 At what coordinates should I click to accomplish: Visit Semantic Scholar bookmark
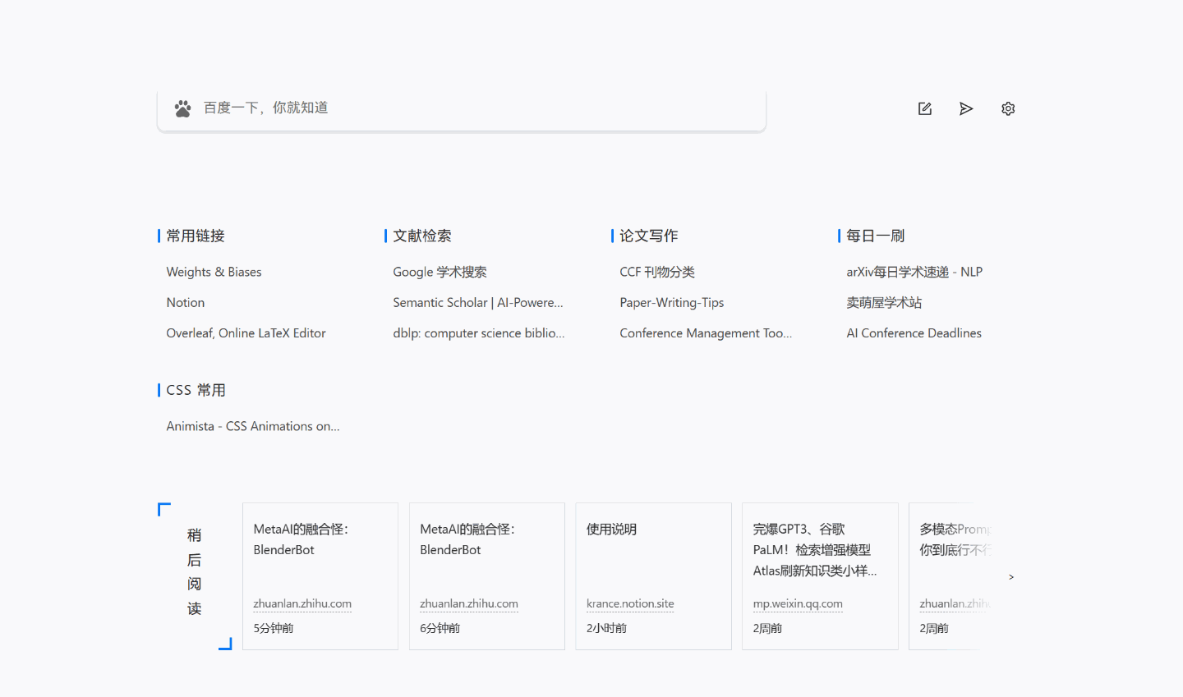(x=477, y=302)
